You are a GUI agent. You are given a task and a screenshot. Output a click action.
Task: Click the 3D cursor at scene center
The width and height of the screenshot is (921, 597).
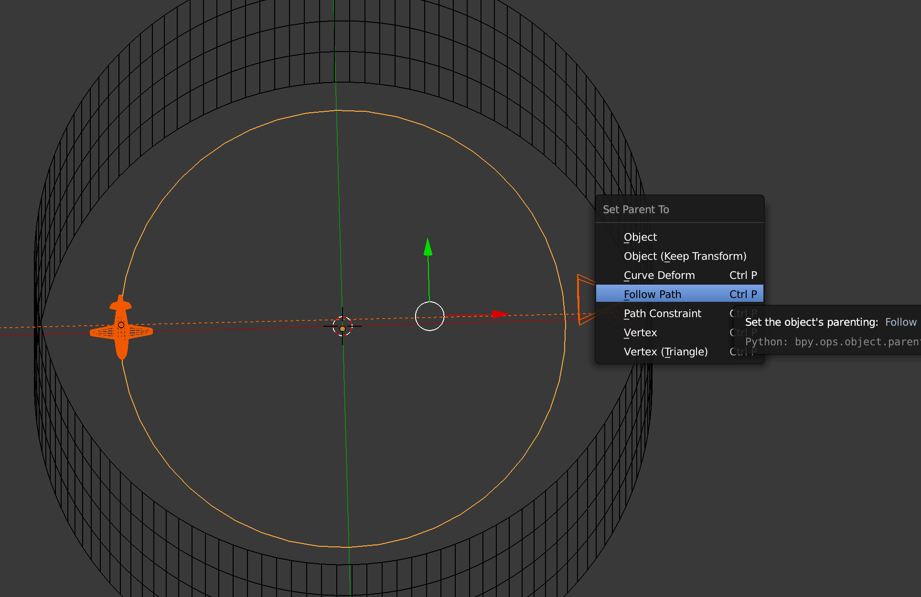pyautogui.click(x=343, y=327)
